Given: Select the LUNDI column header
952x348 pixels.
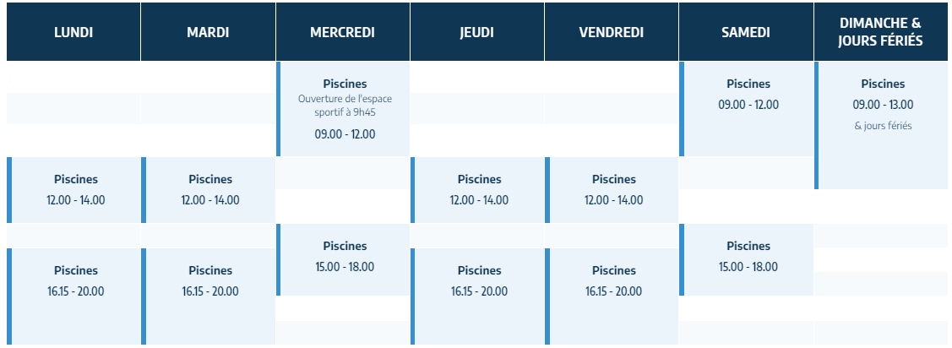Looking at the screenshot, I should [73, 31].
